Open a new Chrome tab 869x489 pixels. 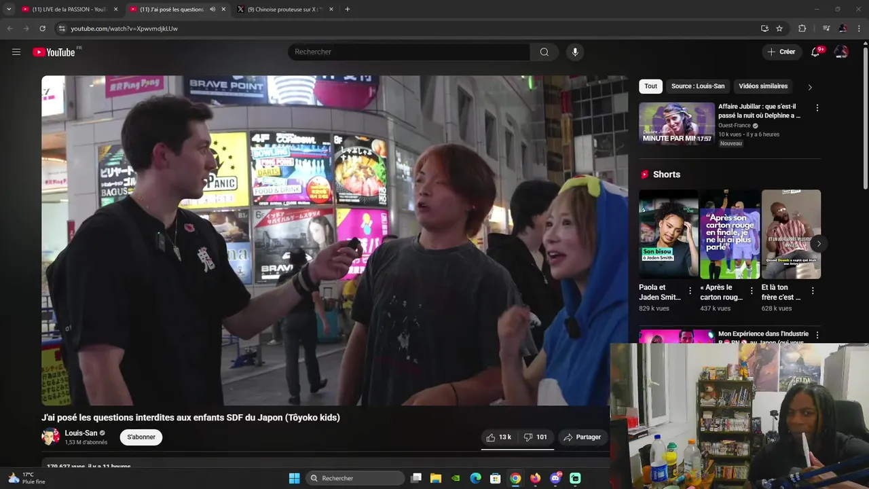point(348,10)
